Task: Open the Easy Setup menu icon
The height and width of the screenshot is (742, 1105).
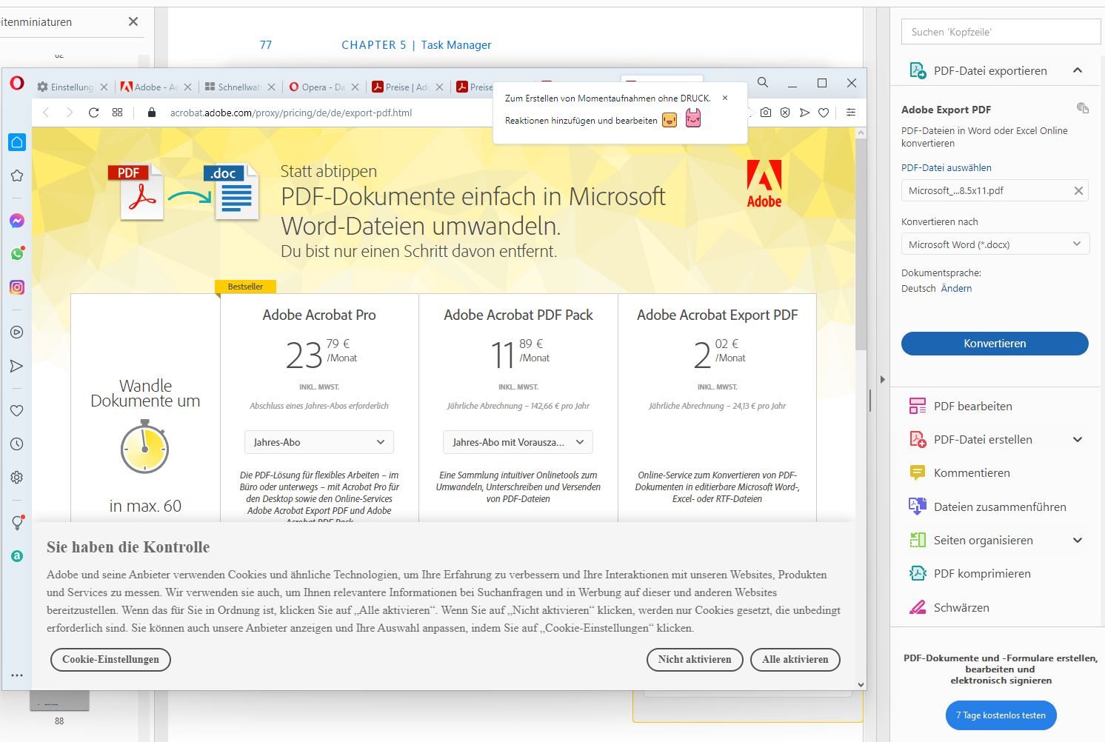Action: (851, 113)
